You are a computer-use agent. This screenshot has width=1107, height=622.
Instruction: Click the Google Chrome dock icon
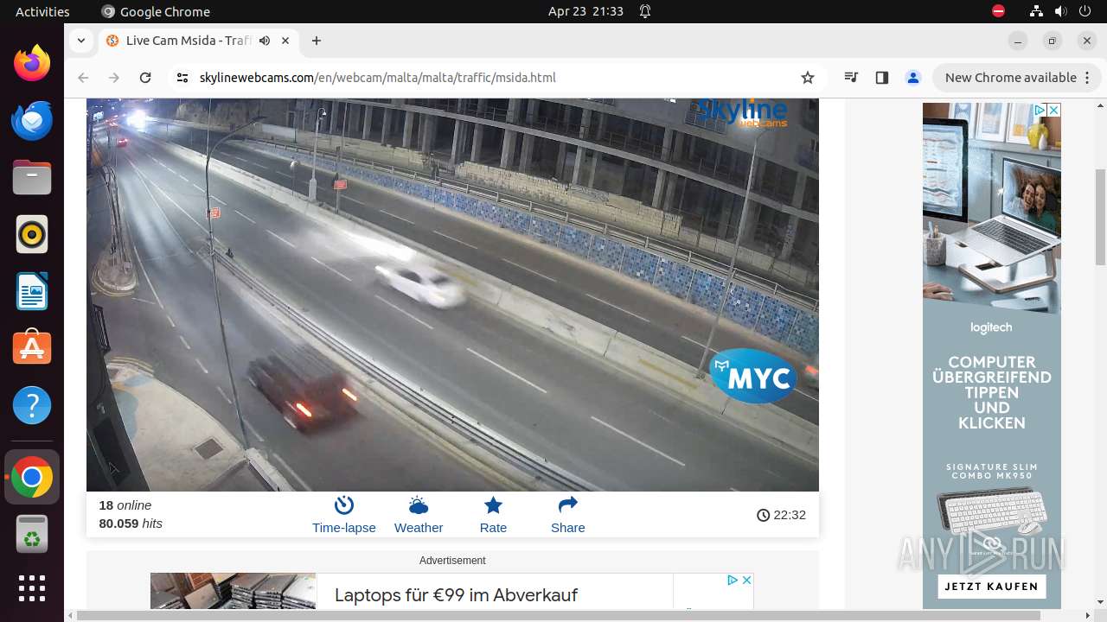(32, 478)
